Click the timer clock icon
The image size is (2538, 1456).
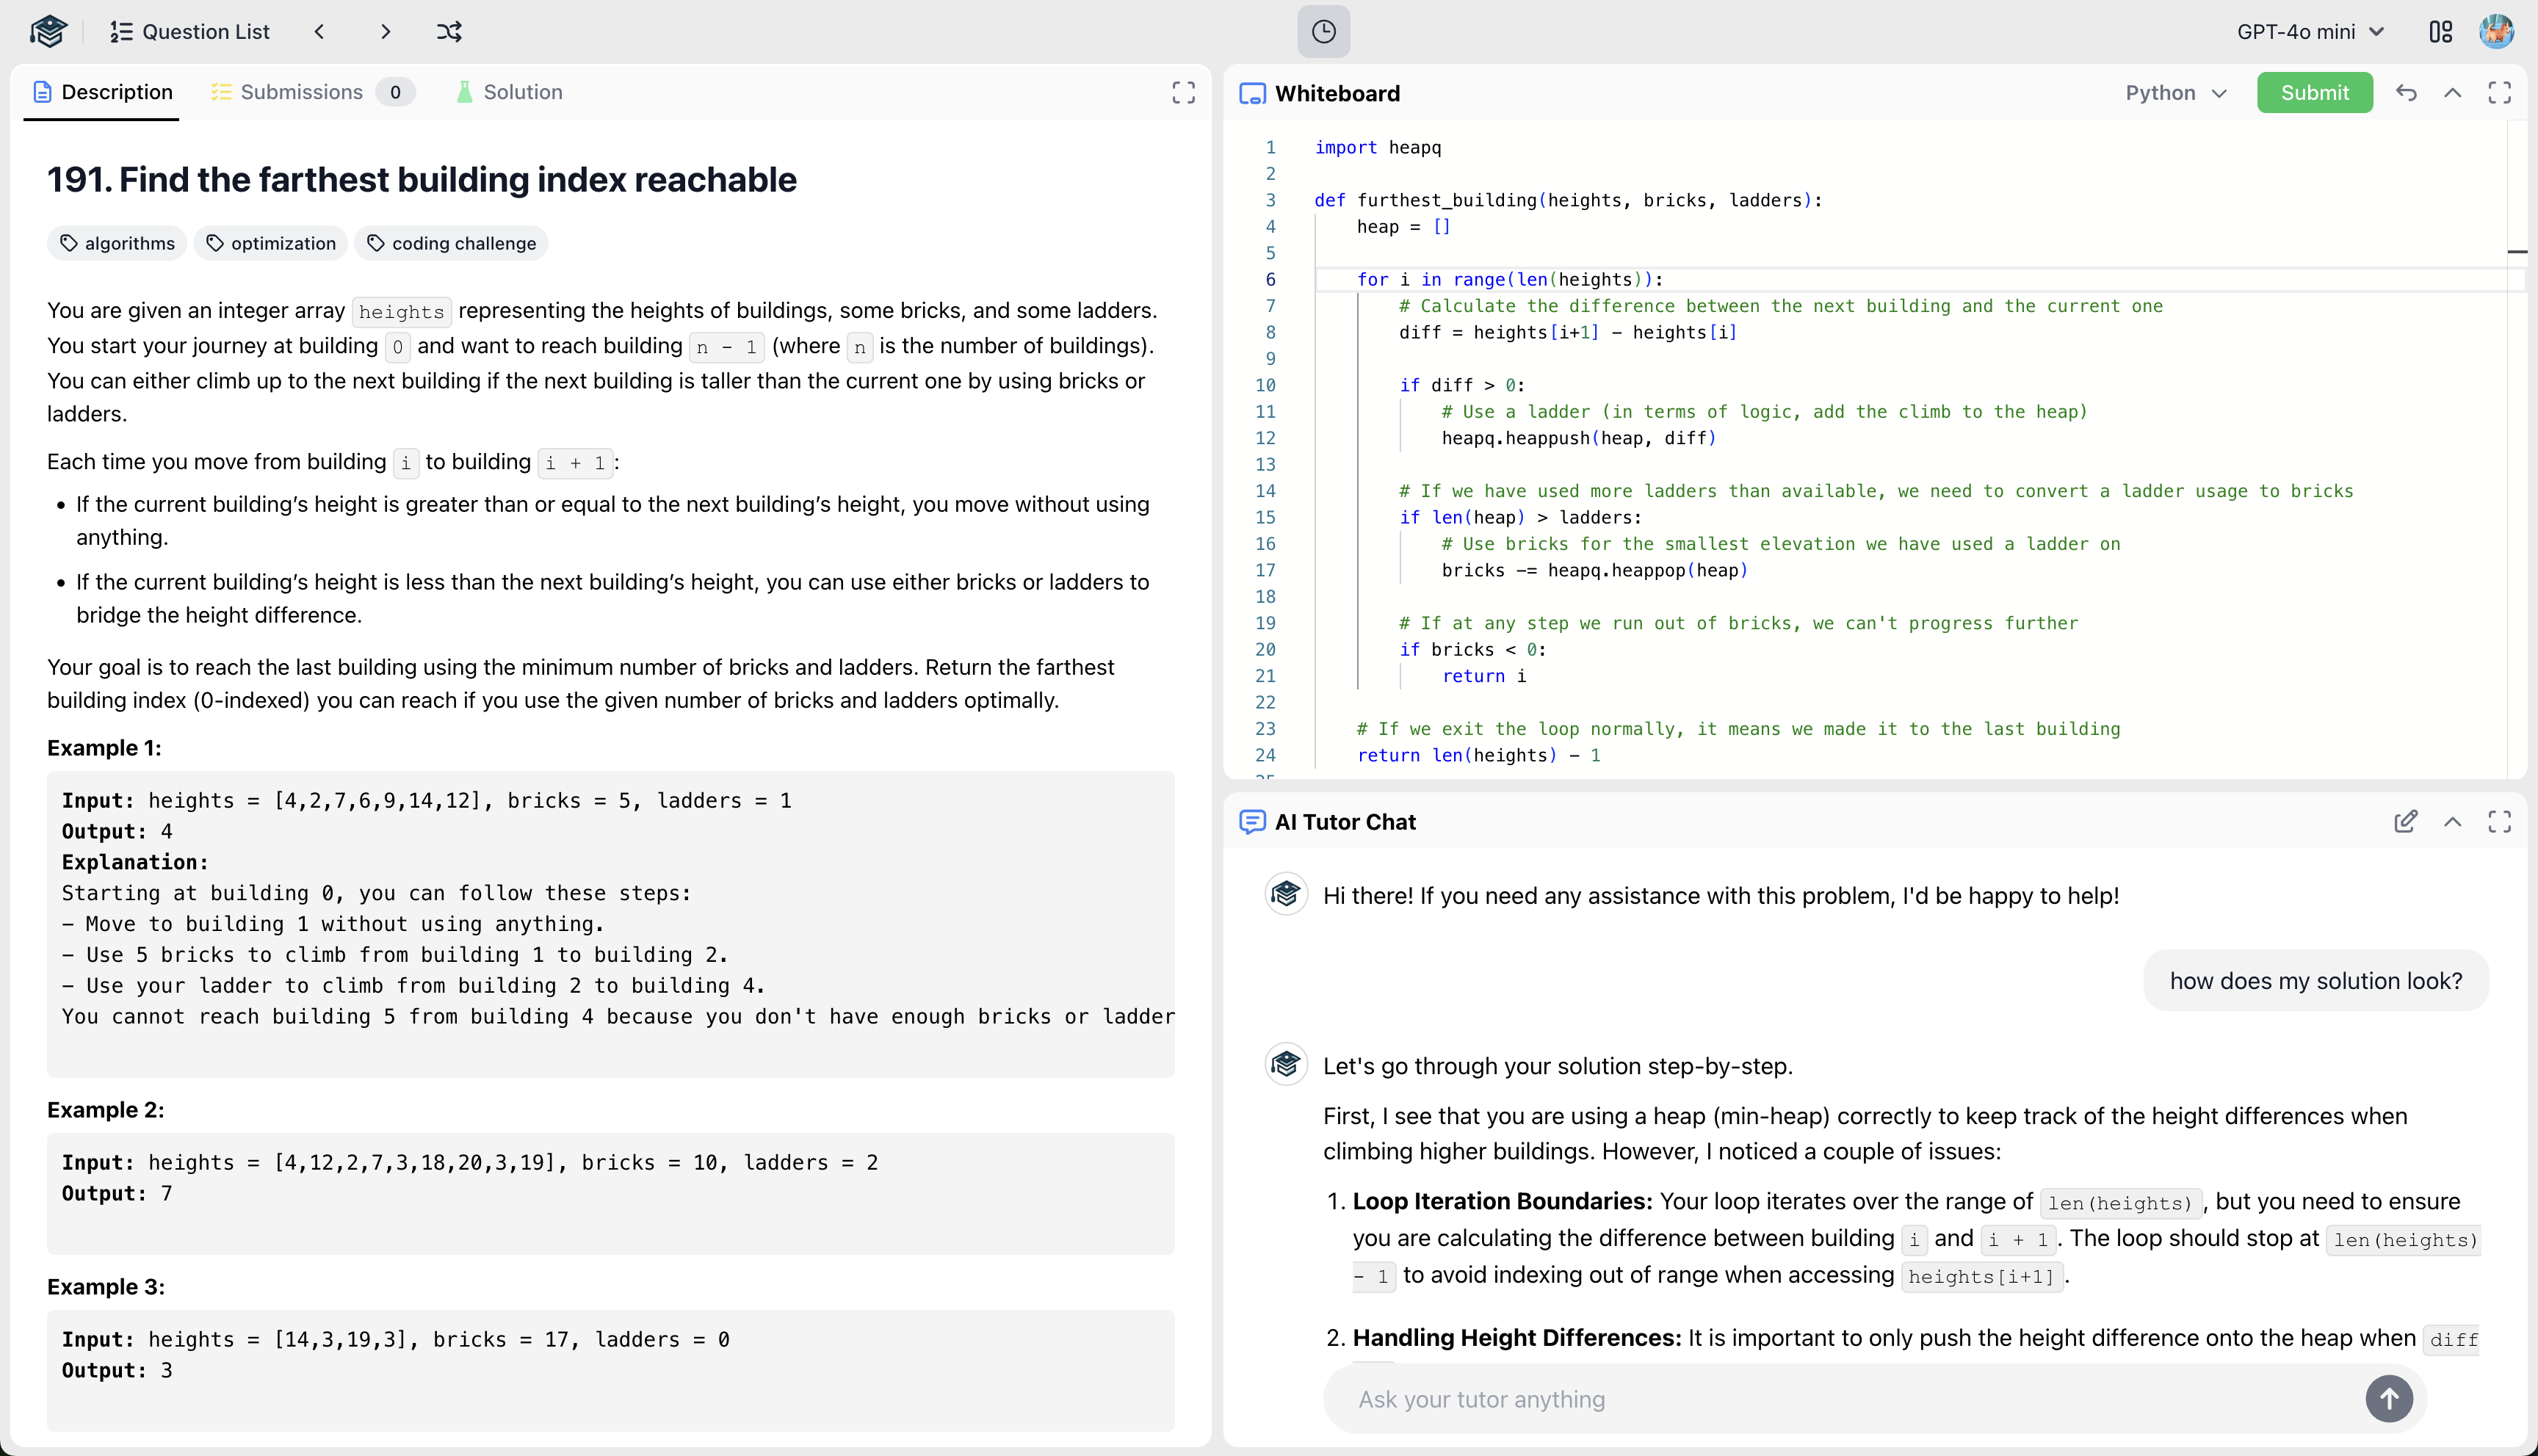(1323, 32)
